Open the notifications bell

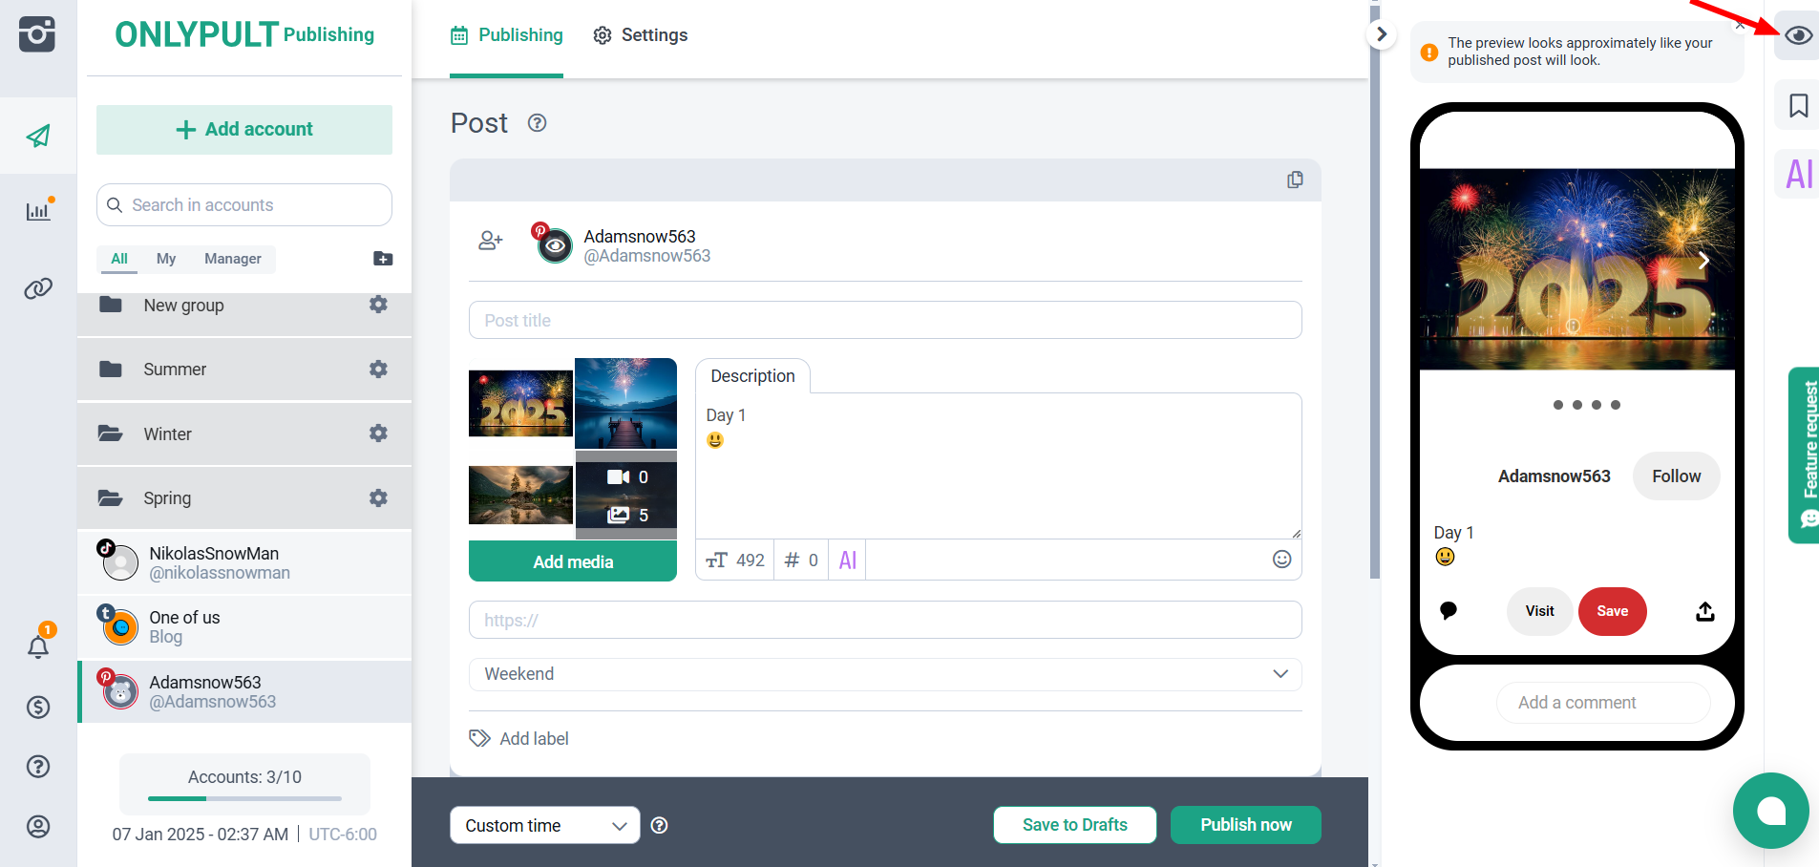38,647
